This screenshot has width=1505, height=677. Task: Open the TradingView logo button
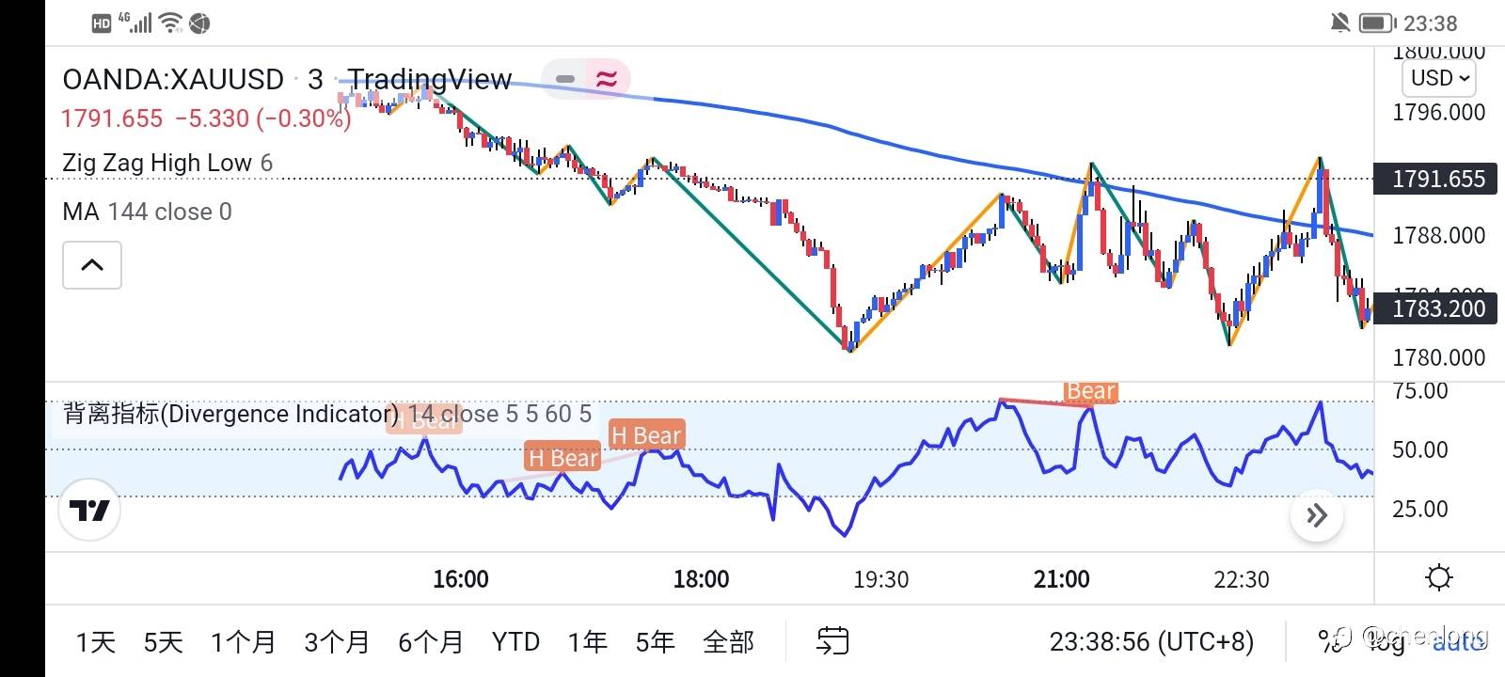coord(89,511)
